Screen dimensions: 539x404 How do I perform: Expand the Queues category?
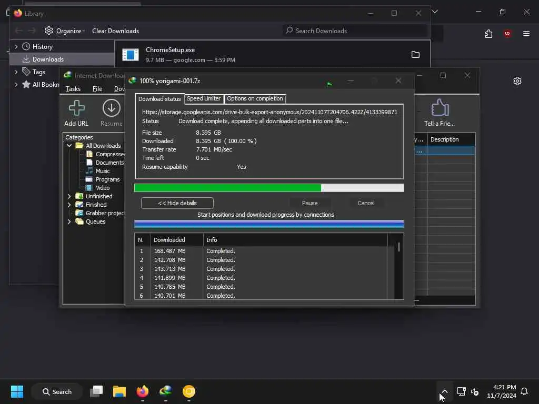coord(69,221)
